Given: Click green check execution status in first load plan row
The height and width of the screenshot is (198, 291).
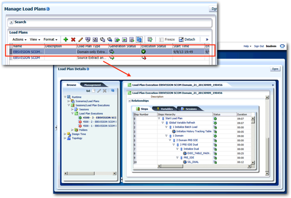Looking at the screenshot, I should (144, 52).
